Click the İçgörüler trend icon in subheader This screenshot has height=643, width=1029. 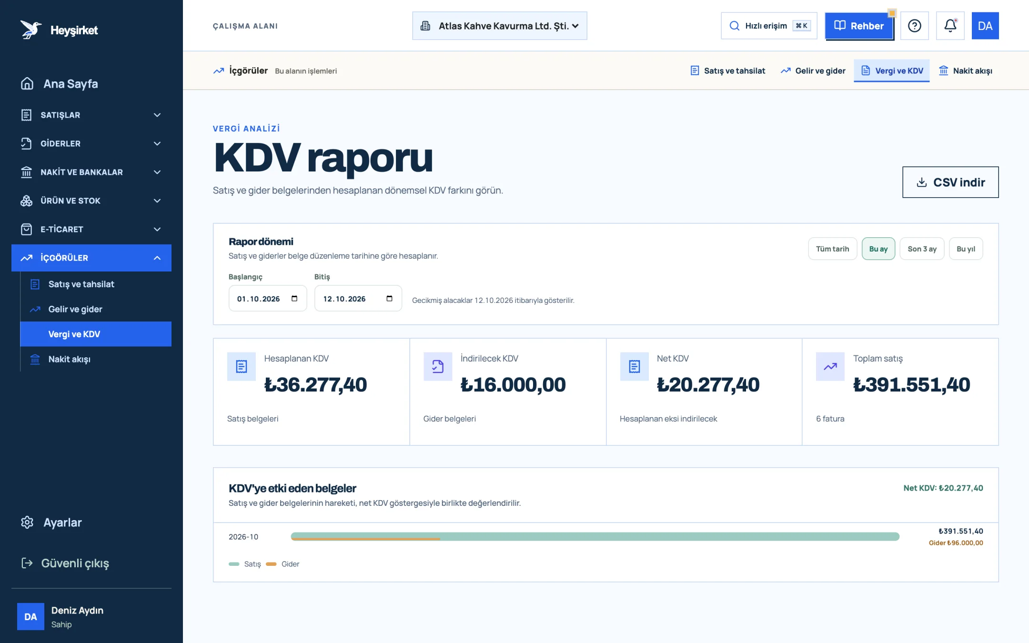(219, 70)
